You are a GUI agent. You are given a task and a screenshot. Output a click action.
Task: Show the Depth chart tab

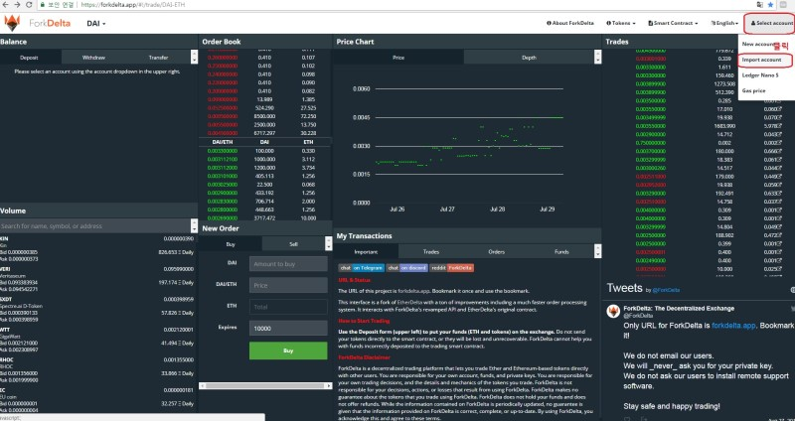(x=529, y=58)
